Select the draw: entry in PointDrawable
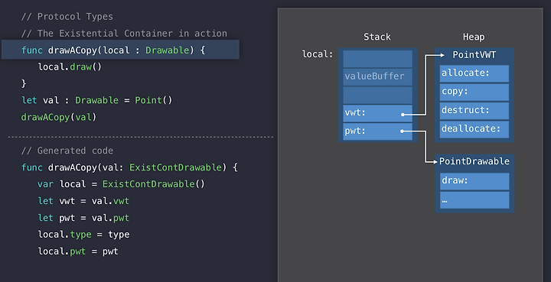Viewport: 551px width, 282px height. tap(474, 181)
